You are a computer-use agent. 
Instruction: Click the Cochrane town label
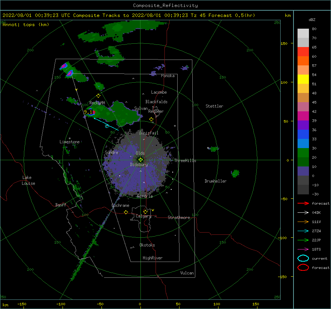pos(120,205)
